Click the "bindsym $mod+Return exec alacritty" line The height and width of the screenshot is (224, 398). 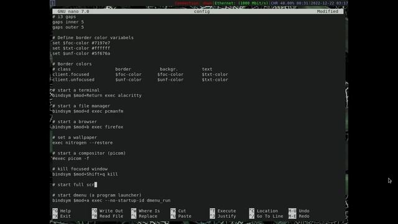pos(97,96)
